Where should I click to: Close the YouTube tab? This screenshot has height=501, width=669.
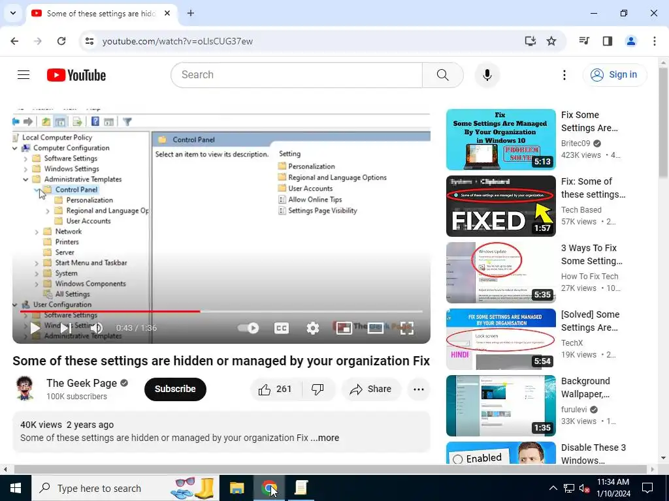[167, 13]
